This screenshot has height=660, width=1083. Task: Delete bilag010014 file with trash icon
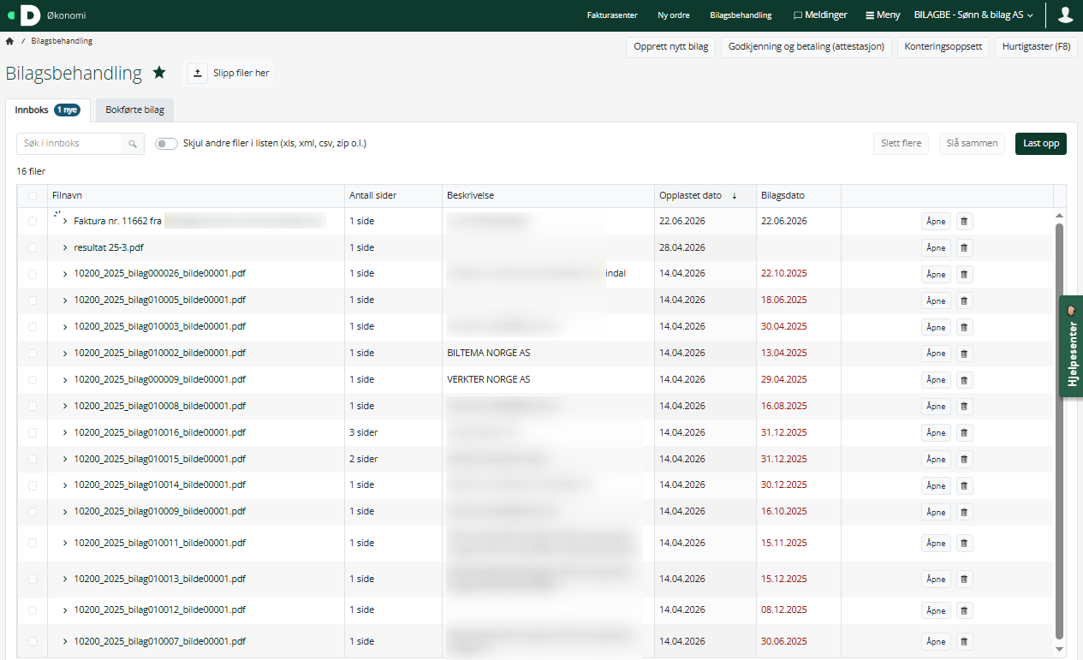click(x=964, y=485)
